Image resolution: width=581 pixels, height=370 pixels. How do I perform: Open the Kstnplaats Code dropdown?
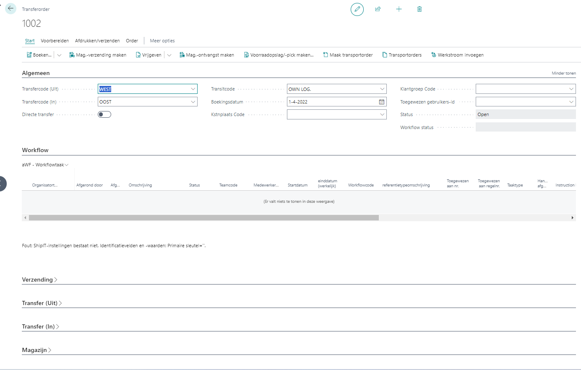[382, 114]
